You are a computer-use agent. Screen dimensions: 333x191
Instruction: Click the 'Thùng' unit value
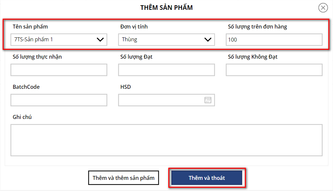point(130,40)
